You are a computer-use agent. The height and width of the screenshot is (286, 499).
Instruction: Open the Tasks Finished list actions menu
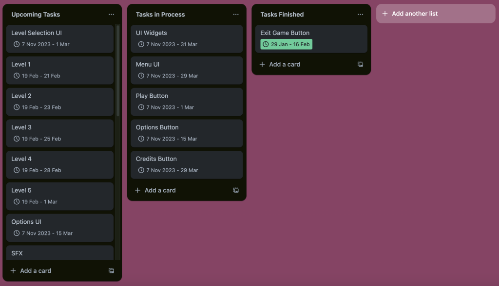tap(360, 15)
